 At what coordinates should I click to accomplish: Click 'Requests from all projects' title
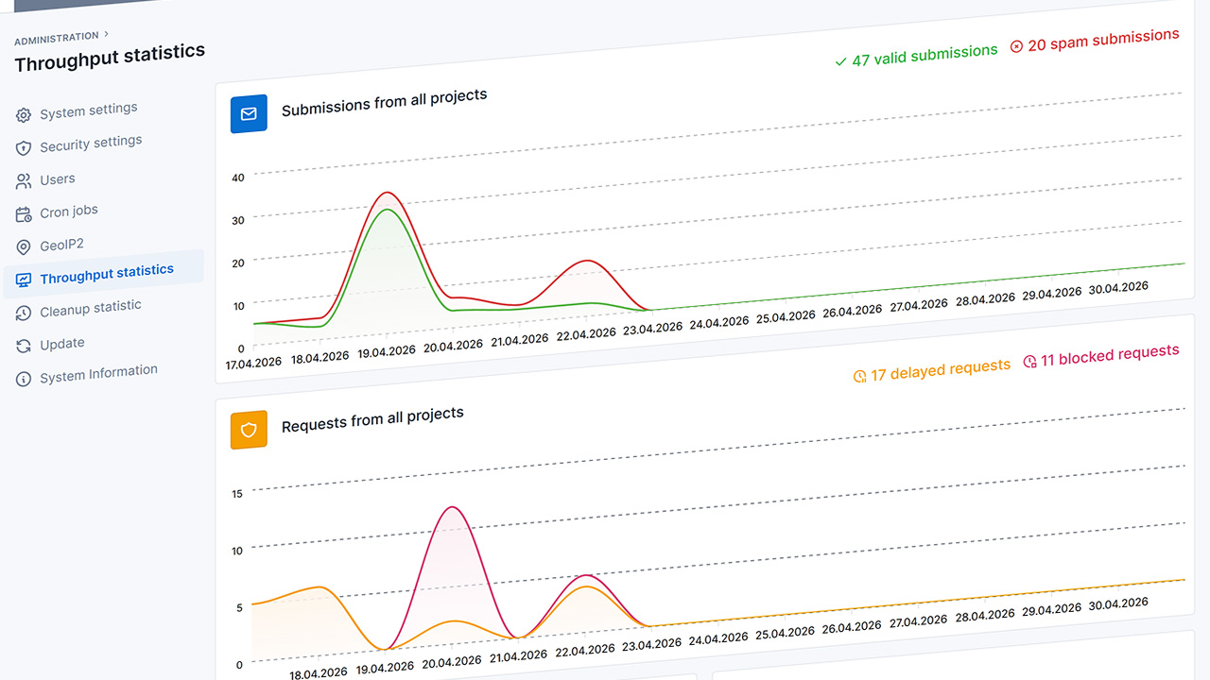[372, 420]
